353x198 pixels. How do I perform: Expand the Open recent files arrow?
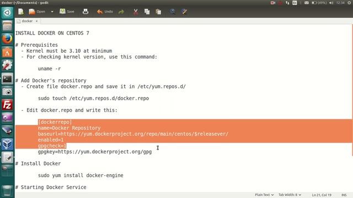(x=52, y=12)
